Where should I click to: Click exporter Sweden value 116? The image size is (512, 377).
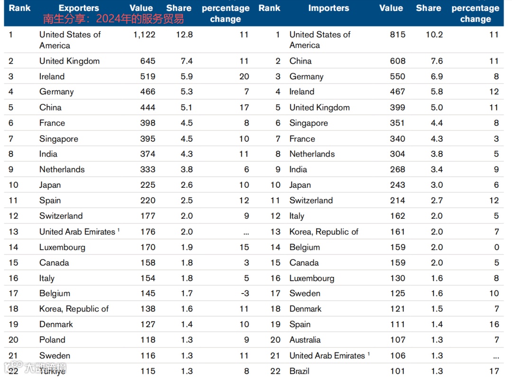147,356
